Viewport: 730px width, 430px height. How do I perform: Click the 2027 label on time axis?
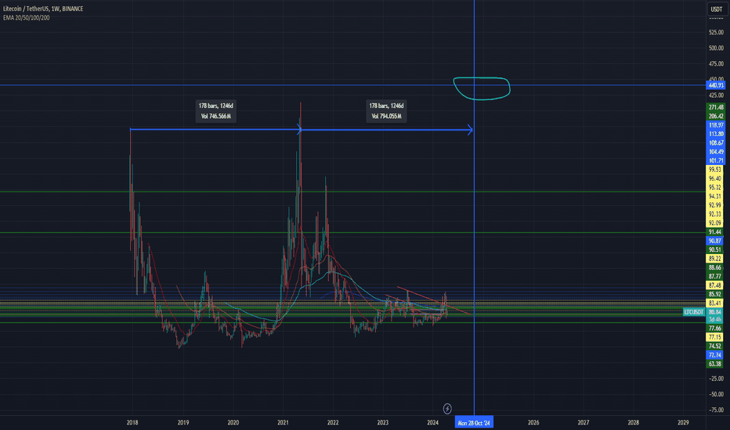(584, 422)
